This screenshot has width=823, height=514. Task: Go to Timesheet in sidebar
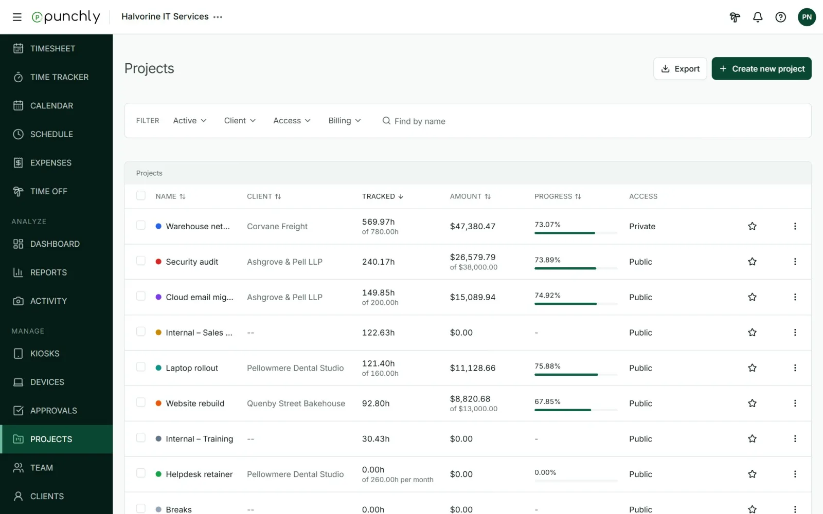tap(57, 48)
